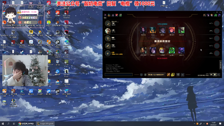Open the Vampire Survivors desktop shortcut
The image size is (224, 126).
(22, 44)
